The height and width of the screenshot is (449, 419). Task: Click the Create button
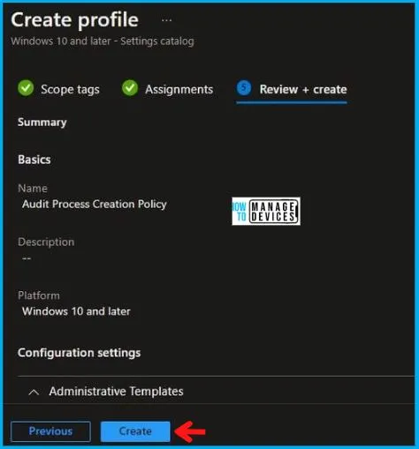tap(135, 431)
